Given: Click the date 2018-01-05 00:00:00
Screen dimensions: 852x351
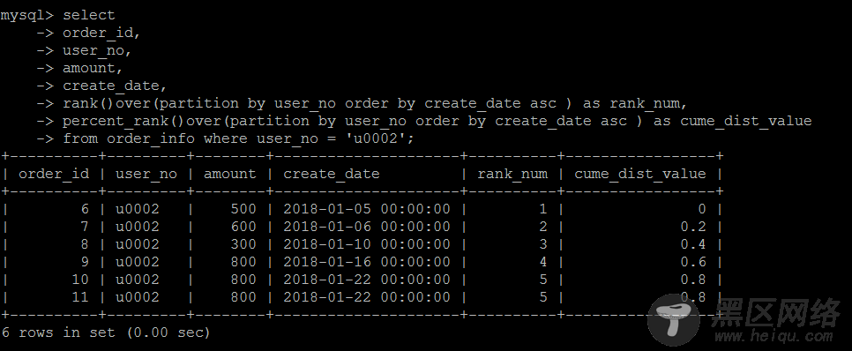Looking at the screenshot, I should pos(367,209).
